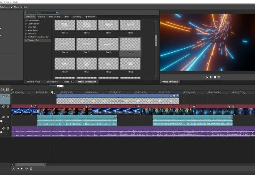Select Checkerboard in the generator list
Image resolution: width=255 pixels, height=175 pixels.
point(34,21)
